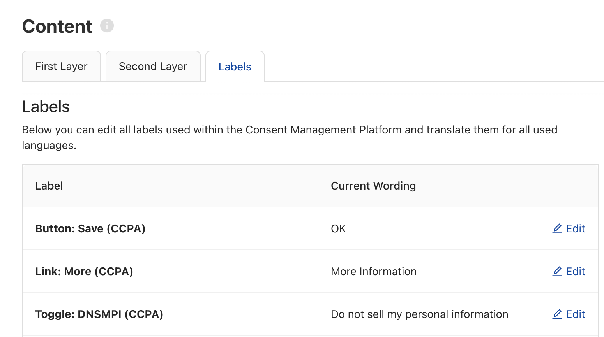The image size is (604, 337).
Task: Click the More Information wording text
Action: 374,271
